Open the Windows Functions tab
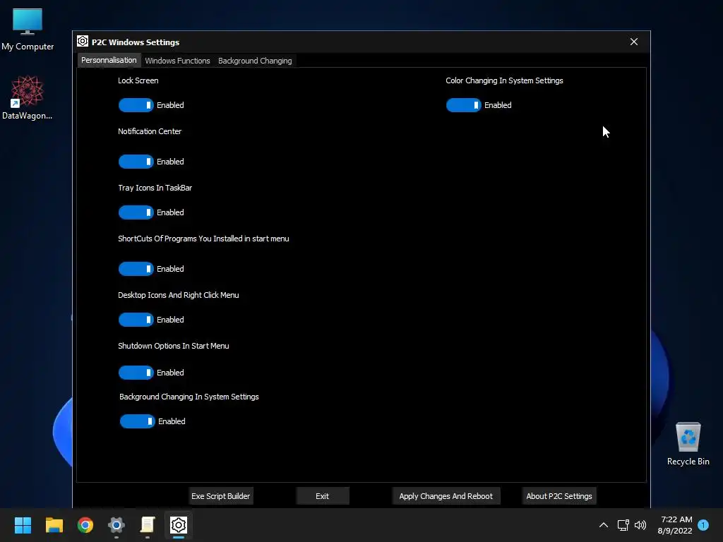 coord(177,61)
